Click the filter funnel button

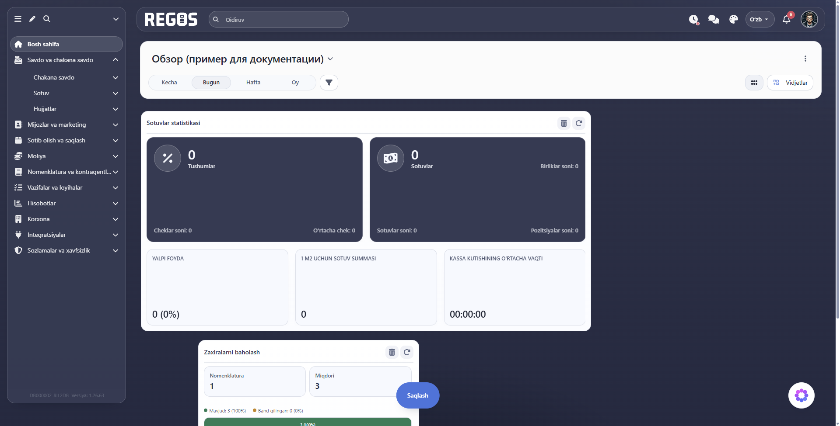329,83
